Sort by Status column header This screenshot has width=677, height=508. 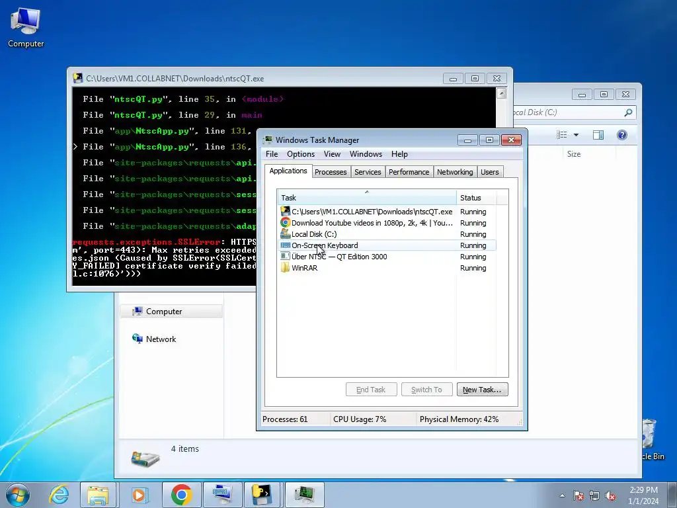click(476, 197)
